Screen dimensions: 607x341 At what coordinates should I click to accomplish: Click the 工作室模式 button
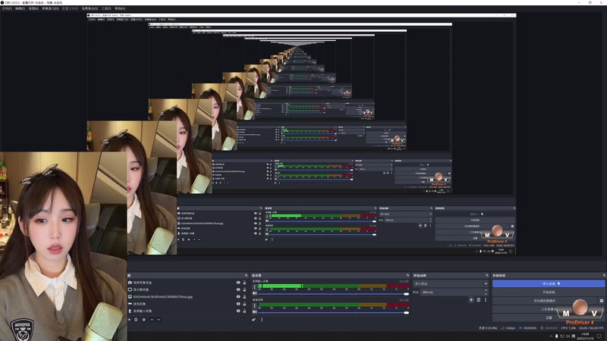(549, 309)
